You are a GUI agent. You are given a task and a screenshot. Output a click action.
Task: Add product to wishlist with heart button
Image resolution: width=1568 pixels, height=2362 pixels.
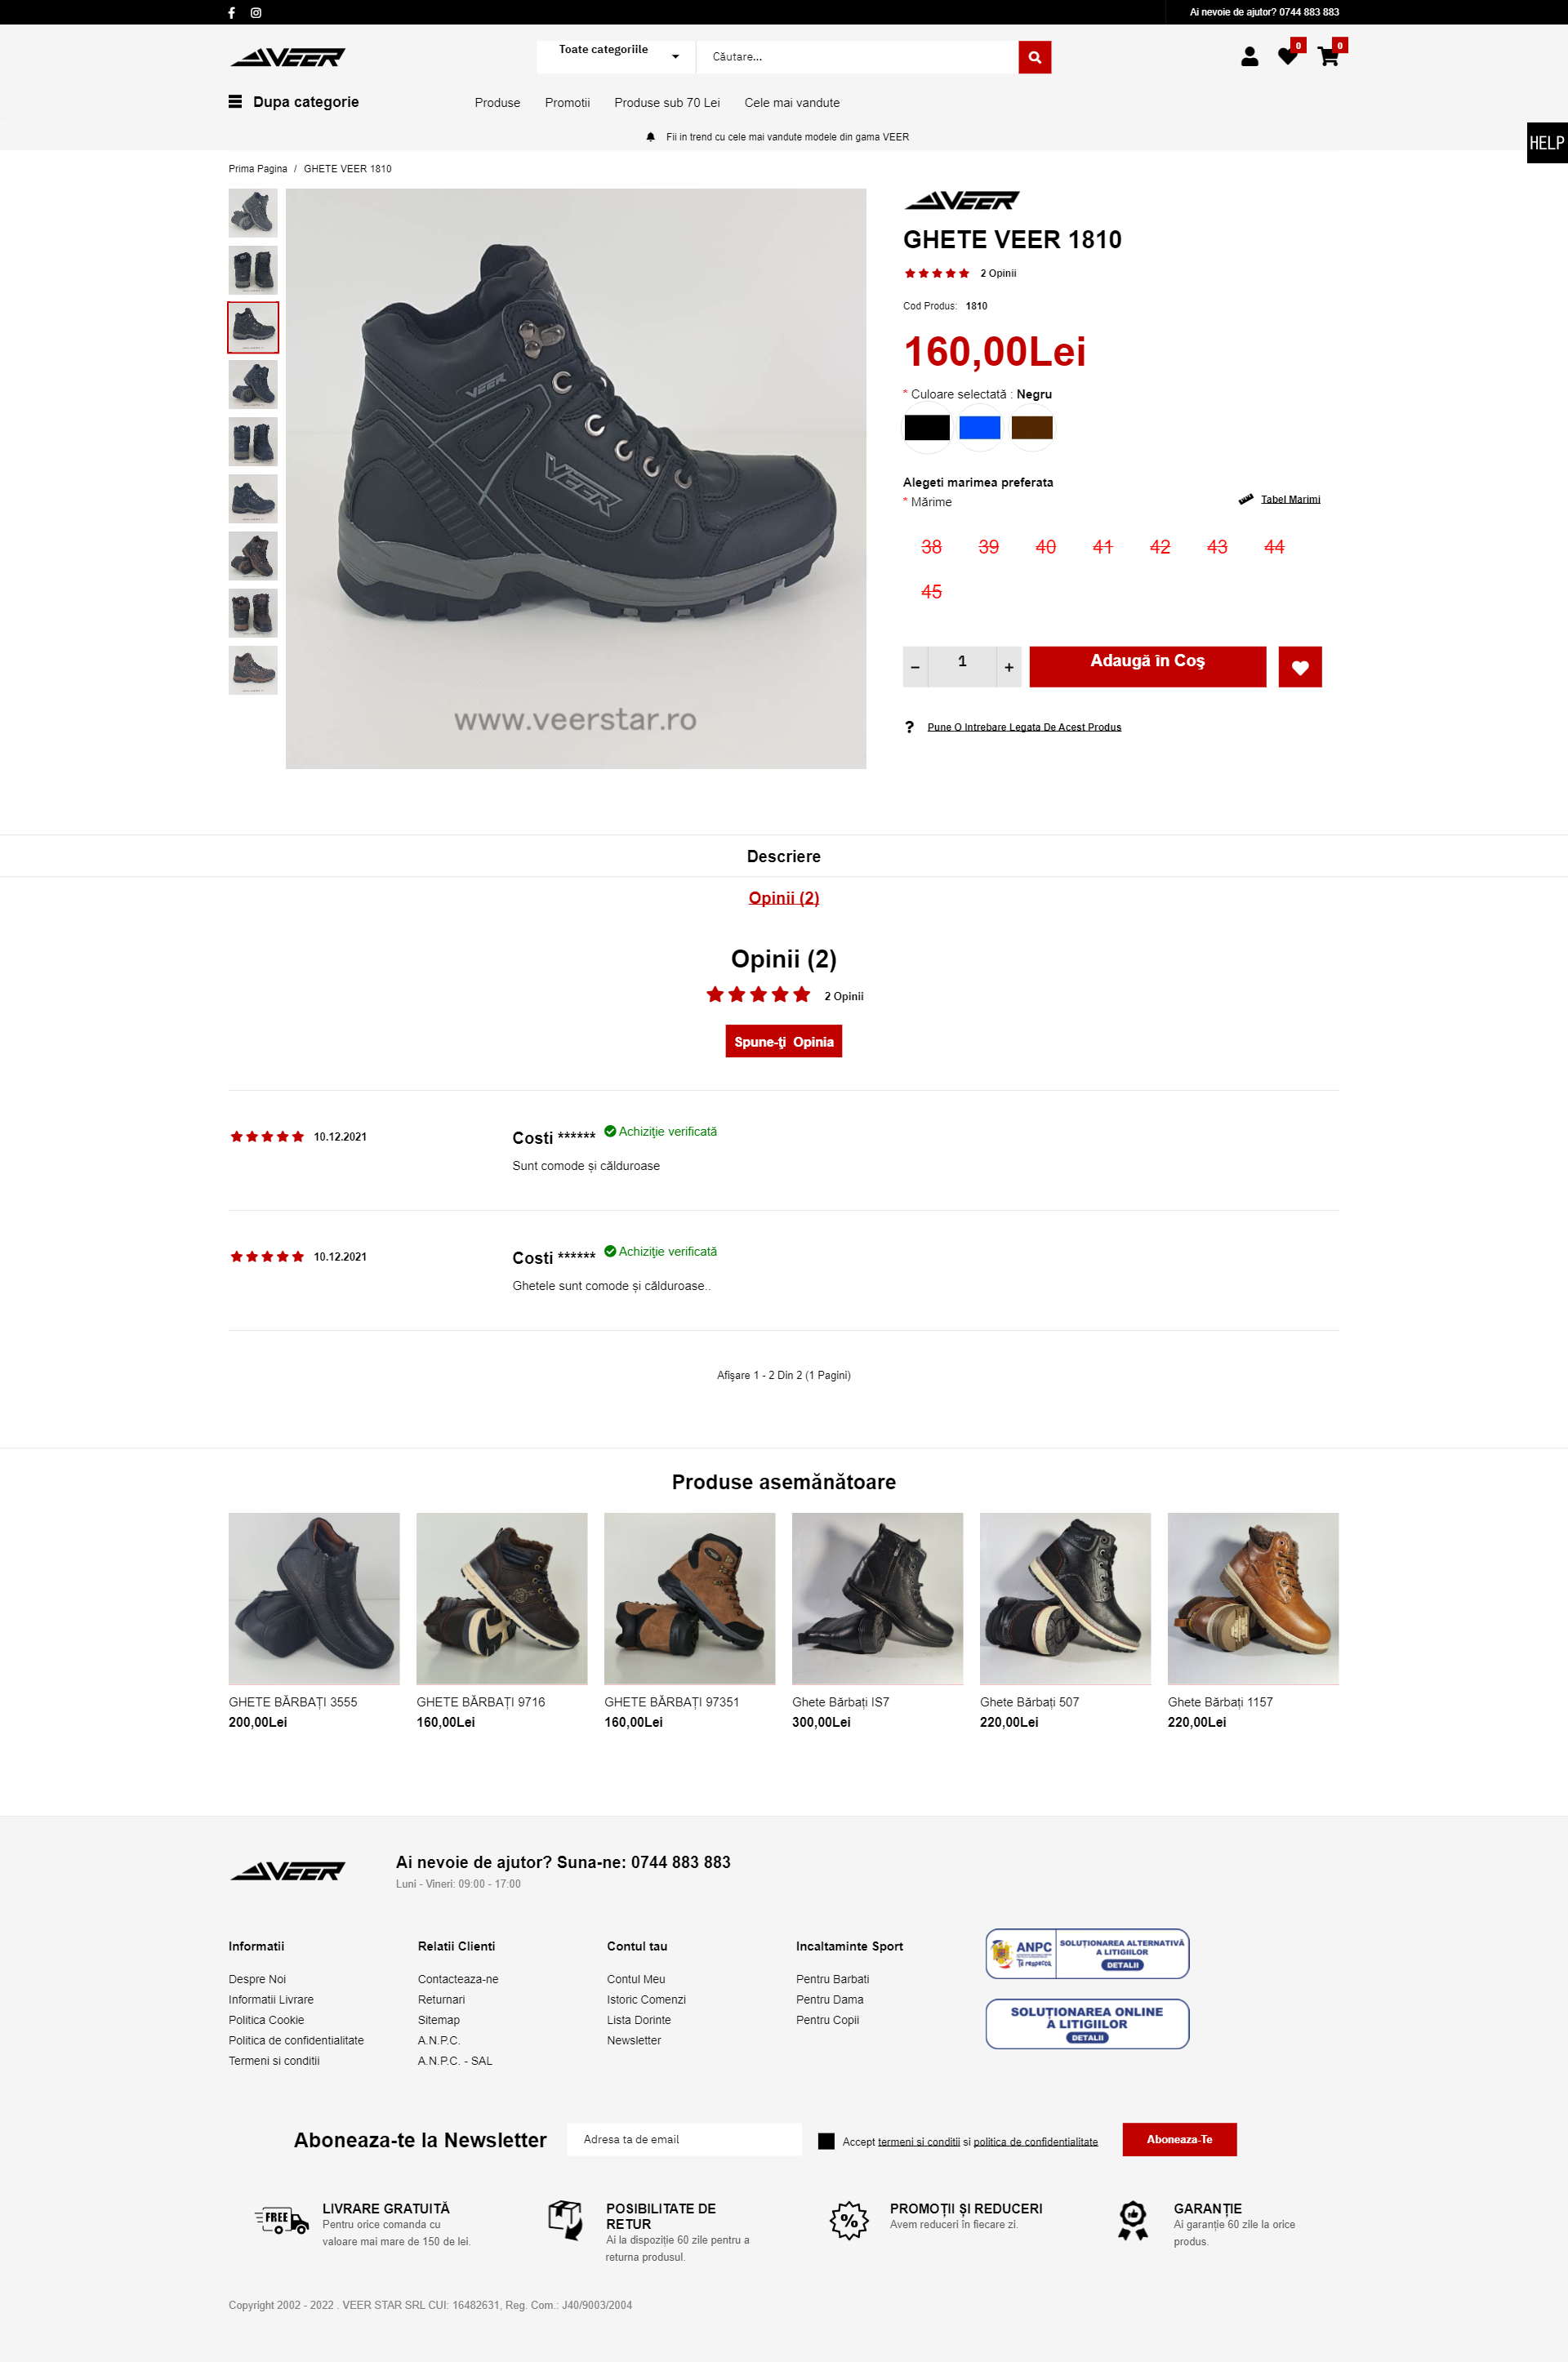click(1300, 667)
